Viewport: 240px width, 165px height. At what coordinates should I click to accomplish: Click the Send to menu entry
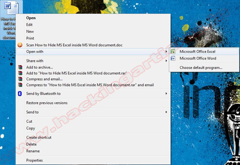[93, 112]
